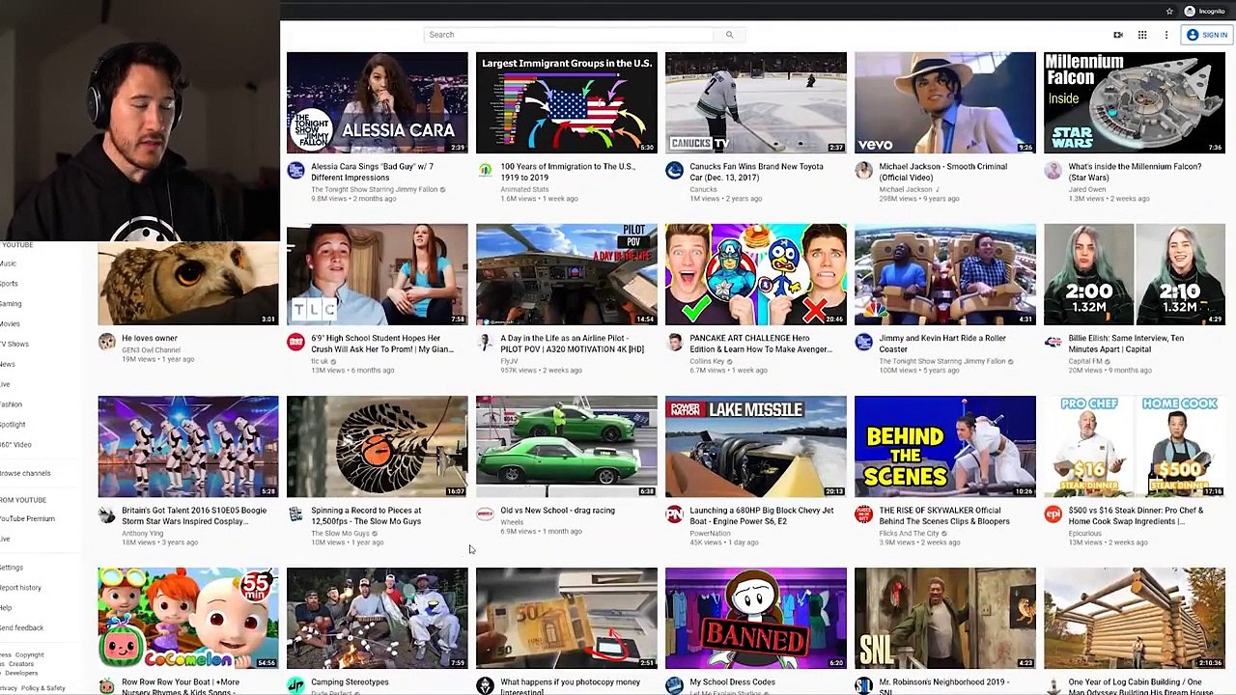This screenshot has height=695, width=1236.
Task: Open Animated Stats channel avatar
Action: 485,171
